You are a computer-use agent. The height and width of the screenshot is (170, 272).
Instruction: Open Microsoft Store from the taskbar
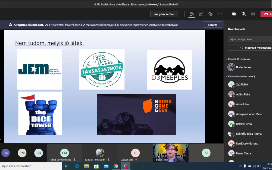pyautogui.click(x=96, y=166)
